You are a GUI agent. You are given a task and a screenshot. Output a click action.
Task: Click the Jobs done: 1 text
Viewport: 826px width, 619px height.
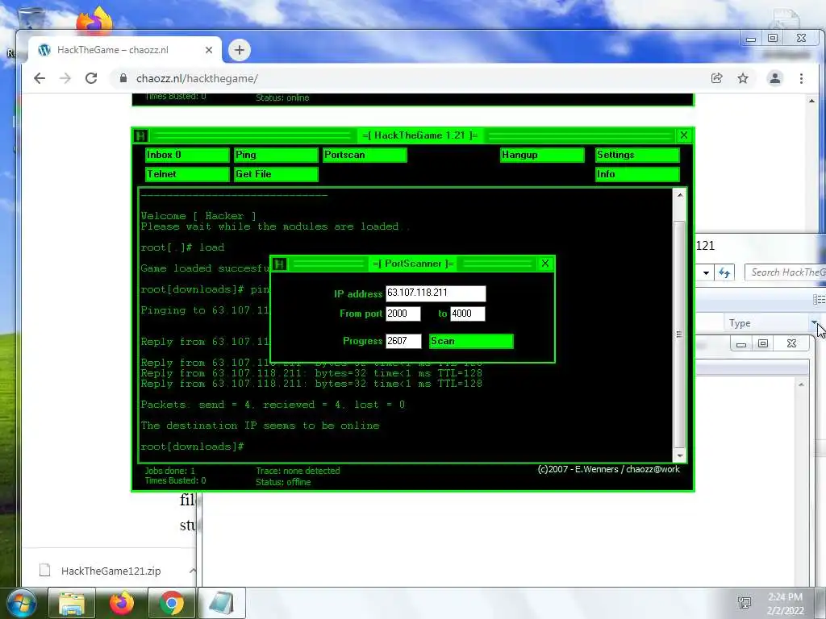click(170, 471)
